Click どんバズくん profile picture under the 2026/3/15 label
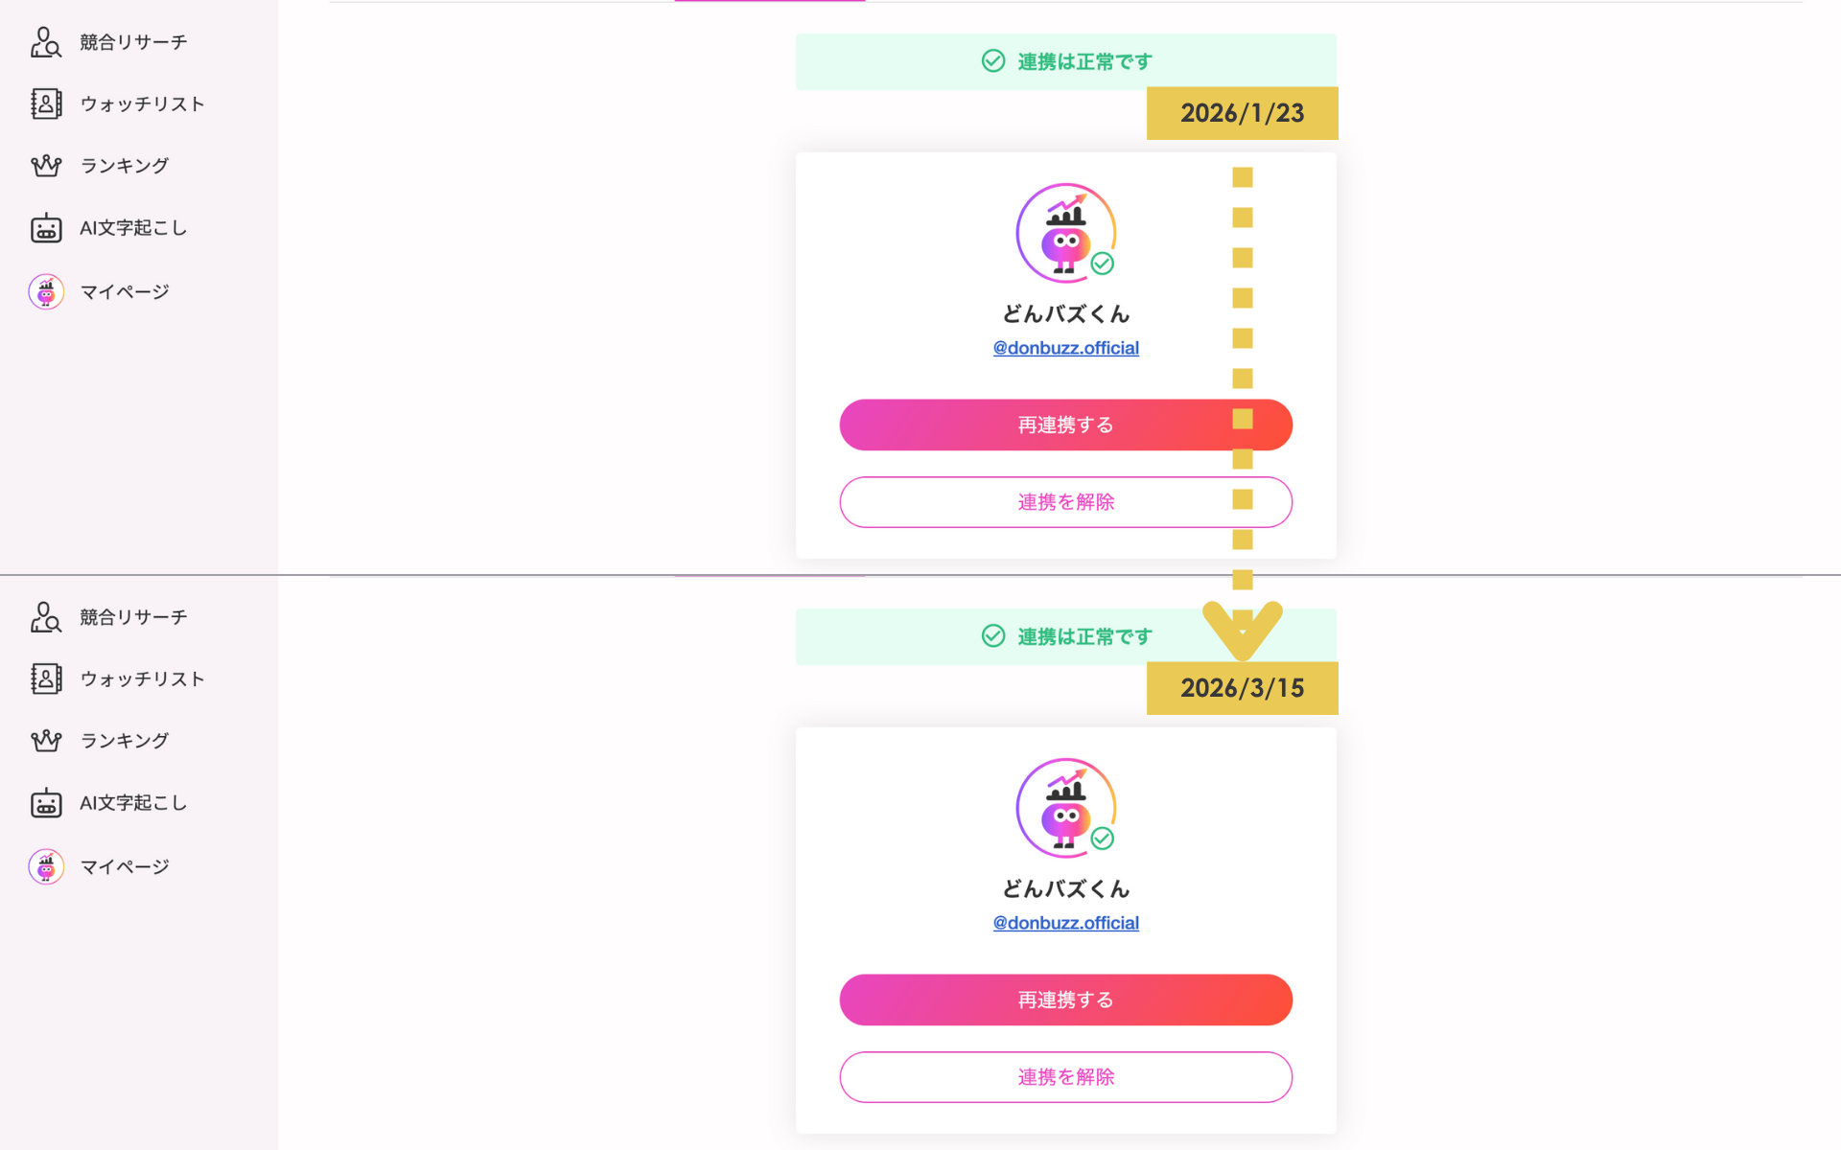The height and width of the screenshot is (1150, 1841). pos(1065,808)
